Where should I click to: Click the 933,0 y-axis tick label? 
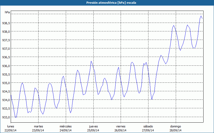pos(6,117)
